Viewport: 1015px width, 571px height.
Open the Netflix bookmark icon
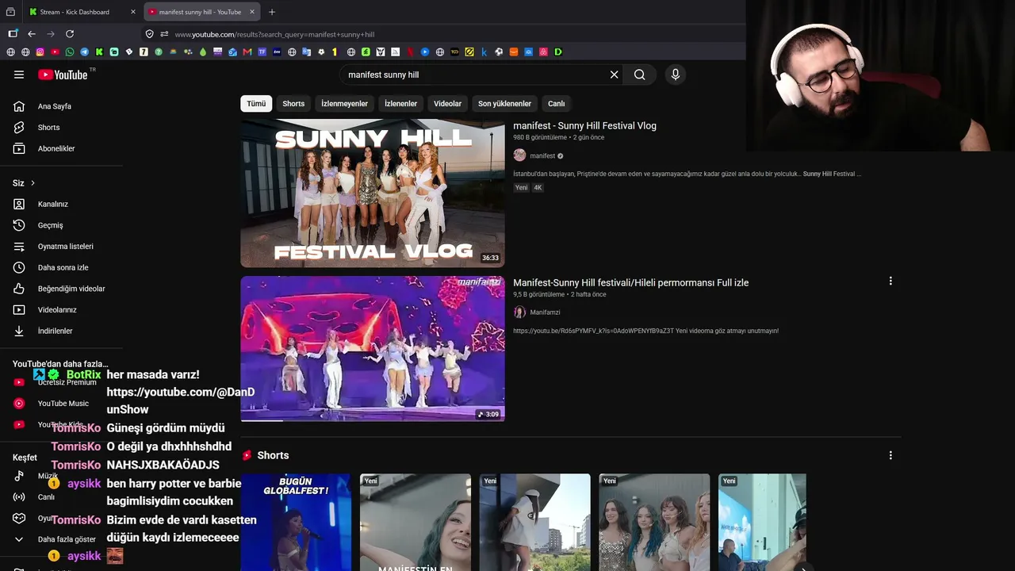[410, 52]
